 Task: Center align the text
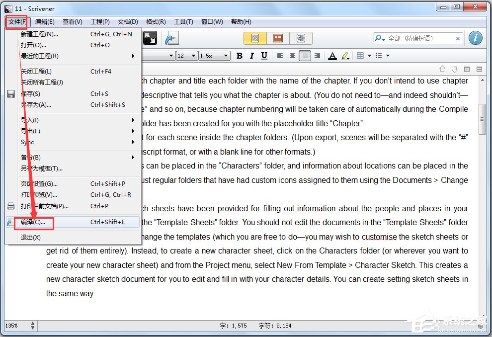[x=292, y=56]
